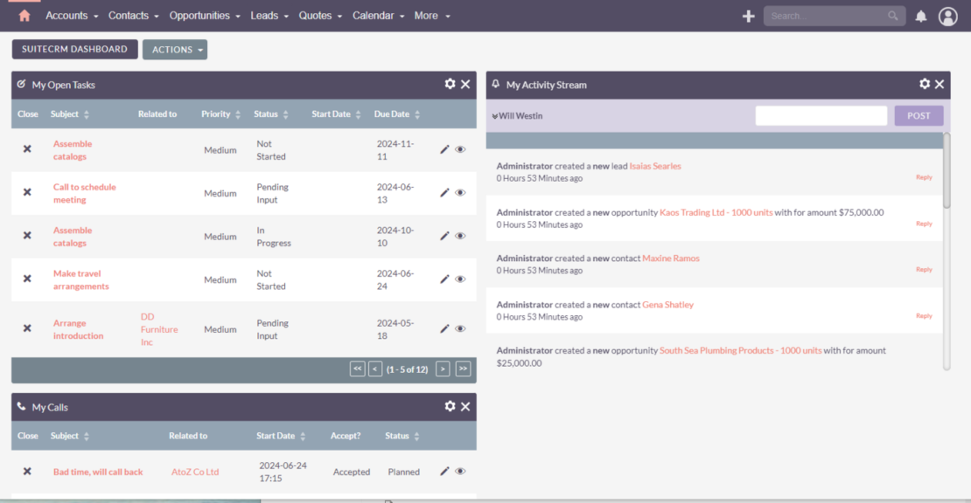Expand the Accounts menu dropdown
971x503 pixels.
coord(72,16)
